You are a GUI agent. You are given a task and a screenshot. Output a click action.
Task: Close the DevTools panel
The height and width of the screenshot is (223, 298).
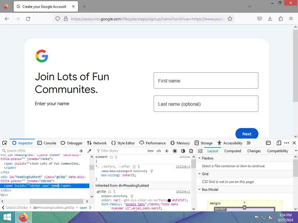point(294,143)
